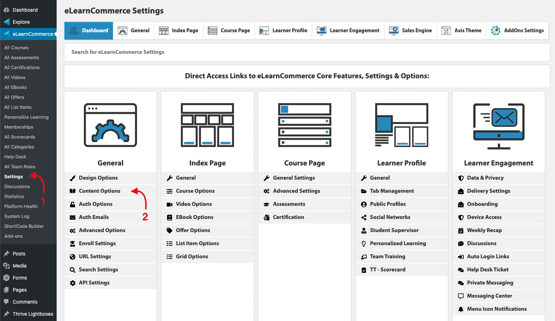Click the WordPress Dashboard gauge icon in sidebar
Viewport: 555px width, 321px height.
[x=6, y=10]
